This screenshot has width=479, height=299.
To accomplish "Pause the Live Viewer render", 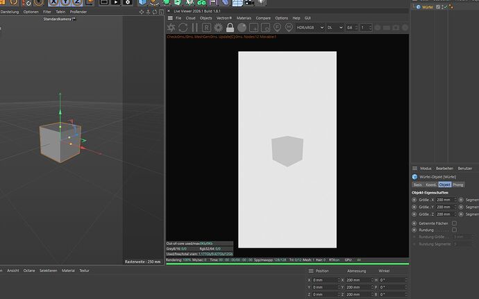I will (x=194, y=28).
